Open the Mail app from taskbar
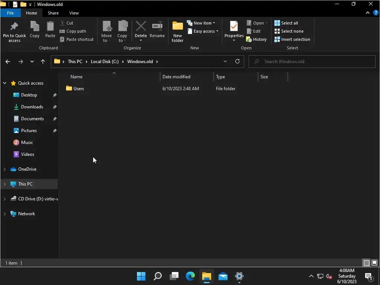This screenshot has height=285, width=380. pyautogui.click(x=223, y=276)
